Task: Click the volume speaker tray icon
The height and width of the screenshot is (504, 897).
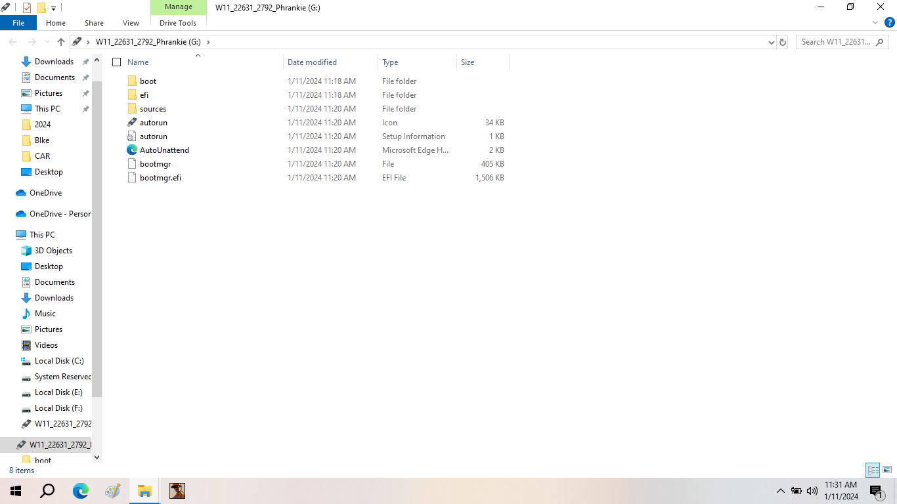Action: (x=812, y=491)
